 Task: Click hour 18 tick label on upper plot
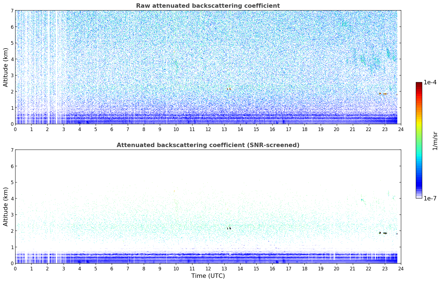click(x=304, y=129)
